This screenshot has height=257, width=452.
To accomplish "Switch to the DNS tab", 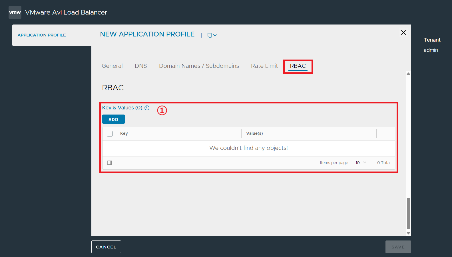I will coord(141,66).
